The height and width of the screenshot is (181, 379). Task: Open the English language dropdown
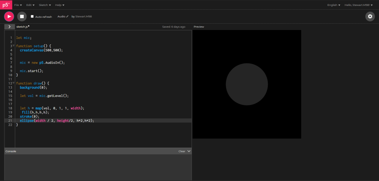tap(333, 5)
